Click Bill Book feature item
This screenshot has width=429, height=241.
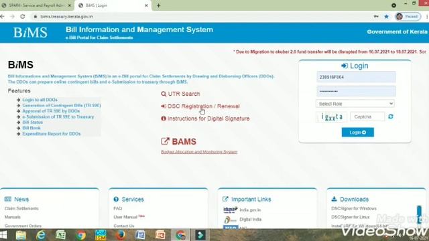(x=32, y=128)
